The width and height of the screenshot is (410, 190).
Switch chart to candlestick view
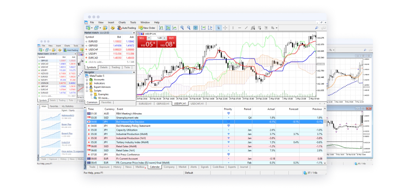(168, 28)
